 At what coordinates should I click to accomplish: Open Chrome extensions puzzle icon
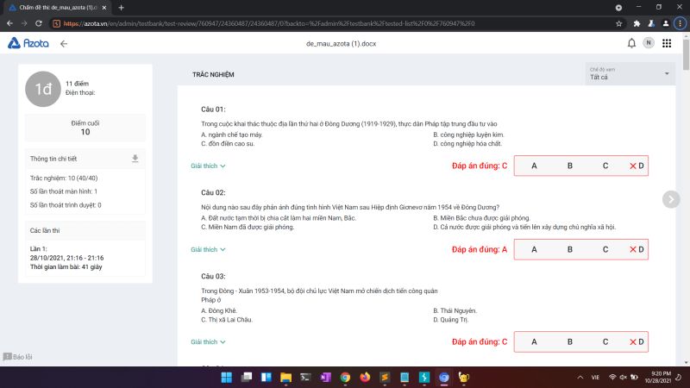click(x=637, y=24)
